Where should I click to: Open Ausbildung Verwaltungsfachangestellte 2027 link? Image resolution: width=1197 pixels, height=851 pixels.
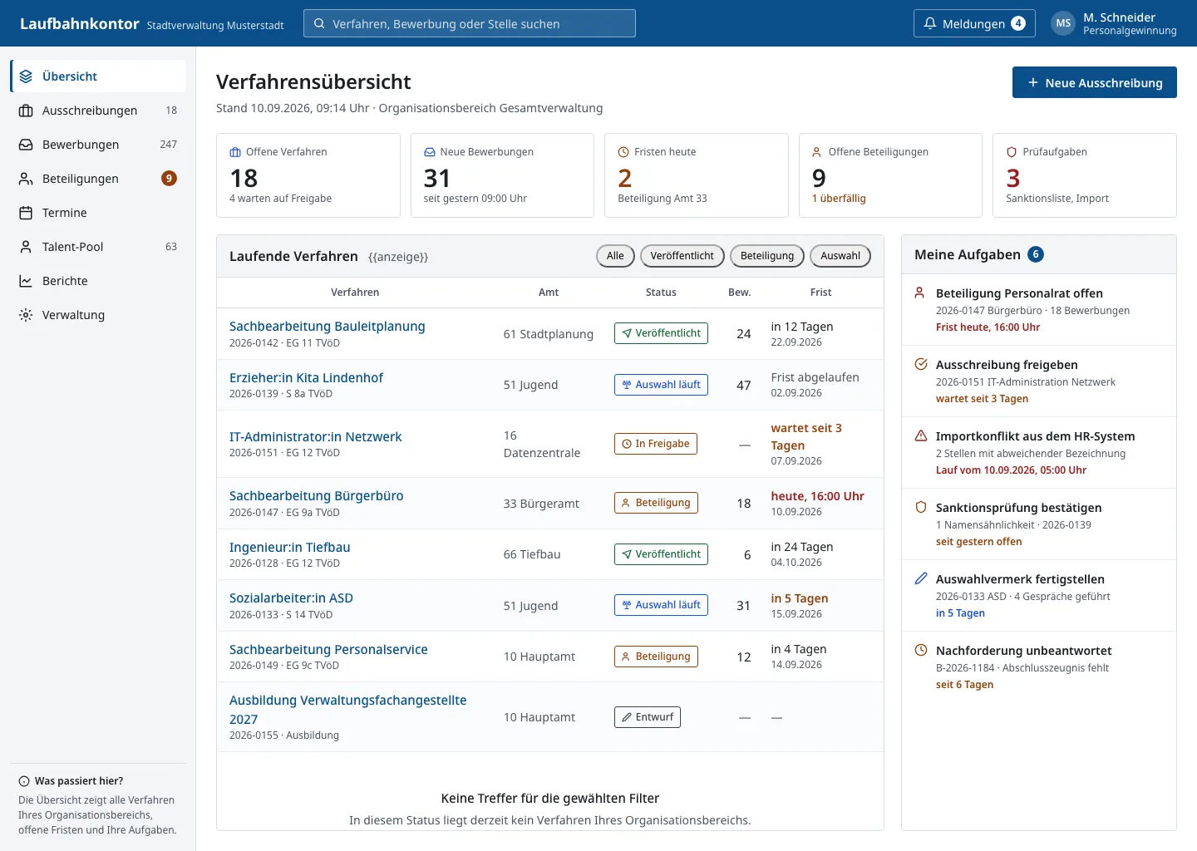(347, 710)
